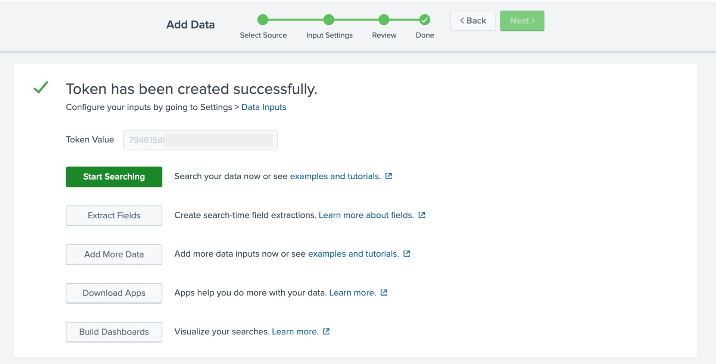Click the external link icon after "examples and tutorials"
The image size is (716, 364).
(388, 176)
